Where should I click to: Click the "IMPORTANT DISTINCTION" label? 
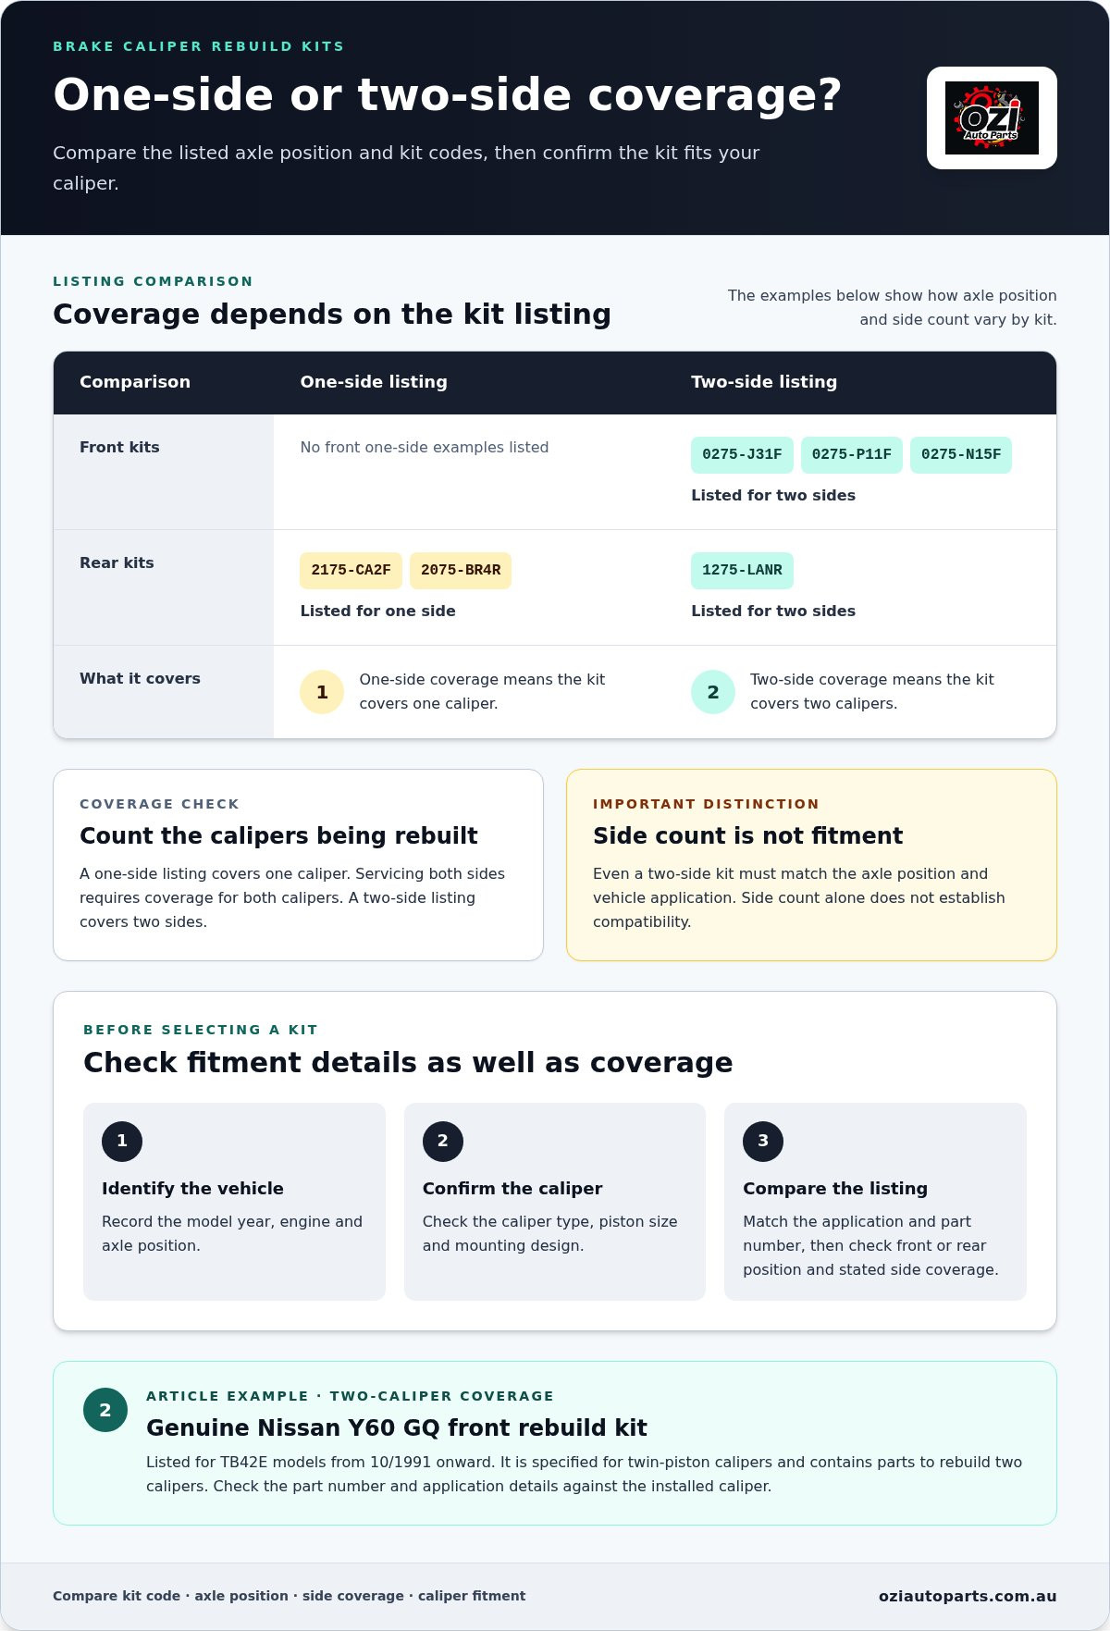tap(706, 804)
